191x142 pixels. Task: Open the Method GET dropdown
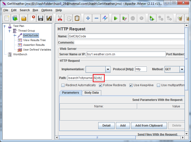point(182,69)
